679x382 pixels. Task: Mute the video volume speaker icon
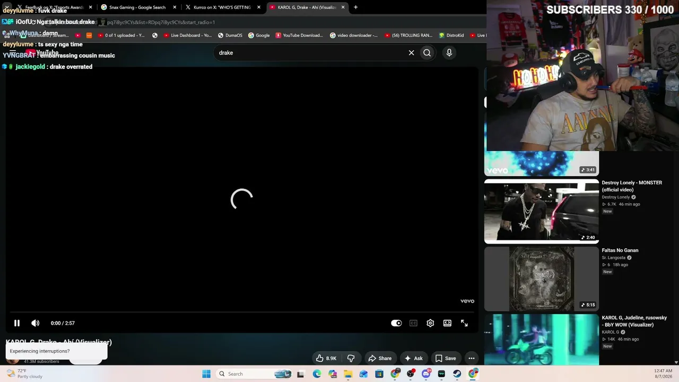(36, 323)
